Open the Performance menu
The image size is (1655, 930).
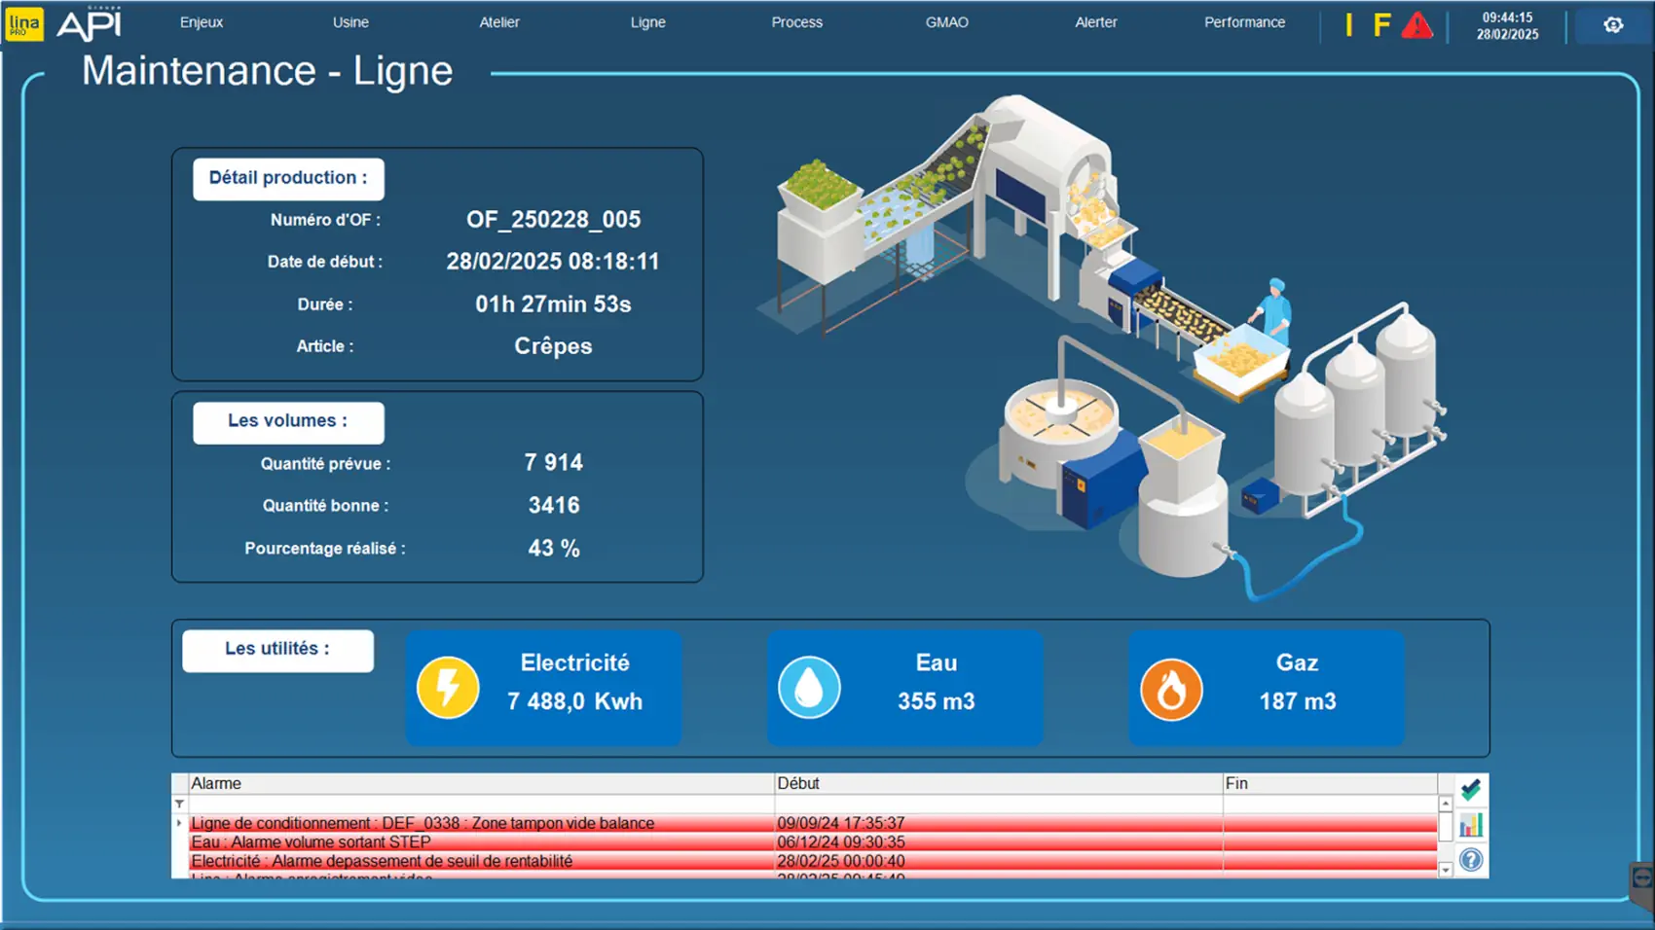(1244, 22)
